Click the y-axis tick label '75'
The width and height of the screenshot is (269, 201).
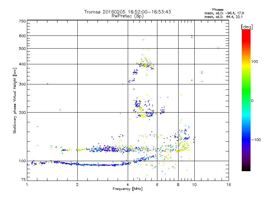24,180
